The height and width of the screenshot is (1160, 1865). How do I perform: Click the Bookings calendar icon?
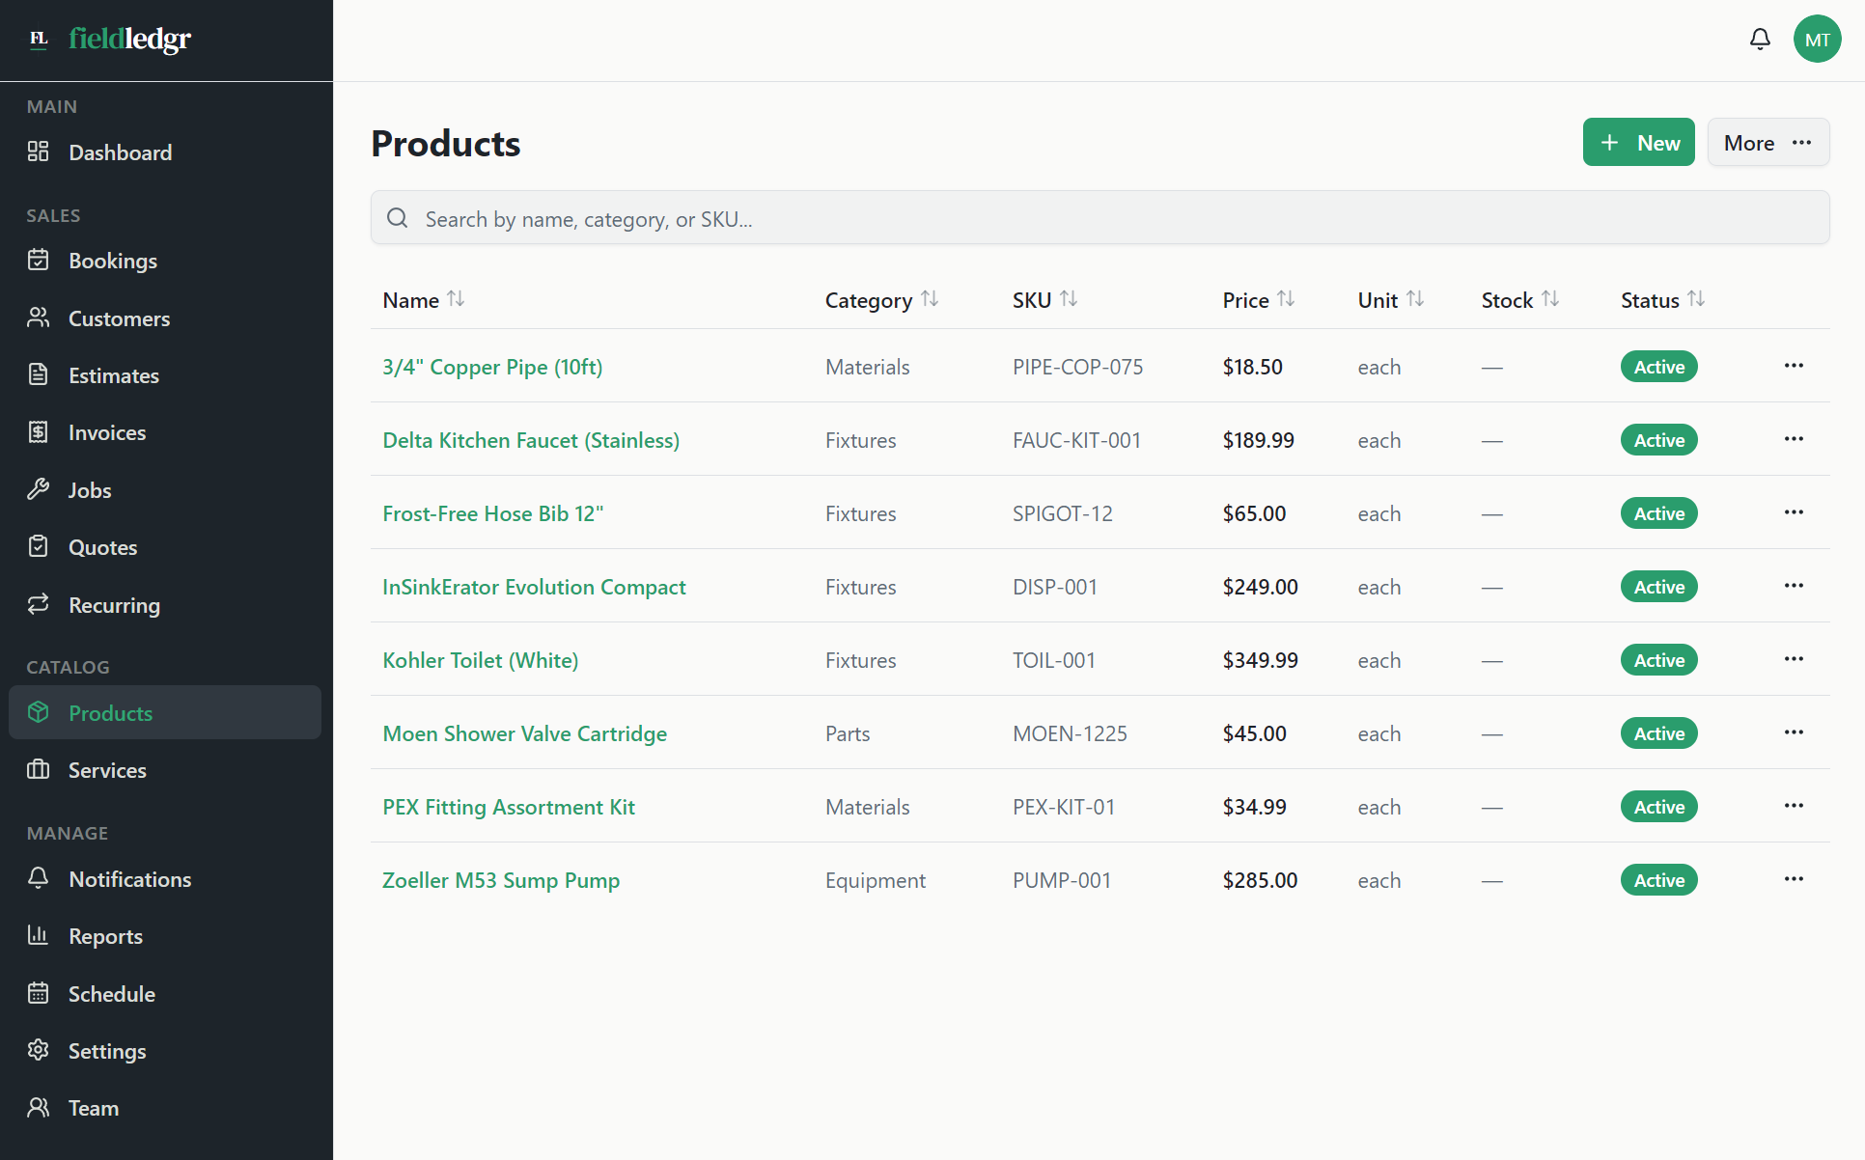[x=39, y=260]
